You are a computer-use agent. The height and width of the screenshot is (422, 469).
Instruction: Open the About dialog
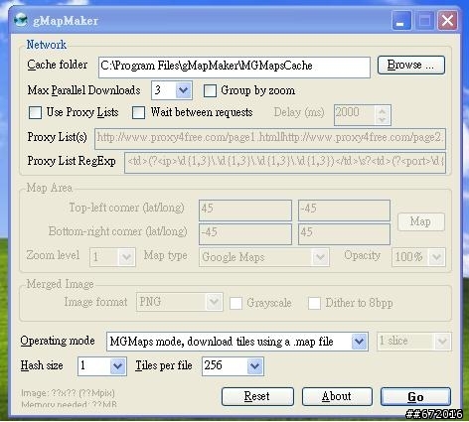point(337,396)
